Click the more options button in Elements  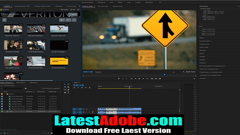click(x=74, y=20)
